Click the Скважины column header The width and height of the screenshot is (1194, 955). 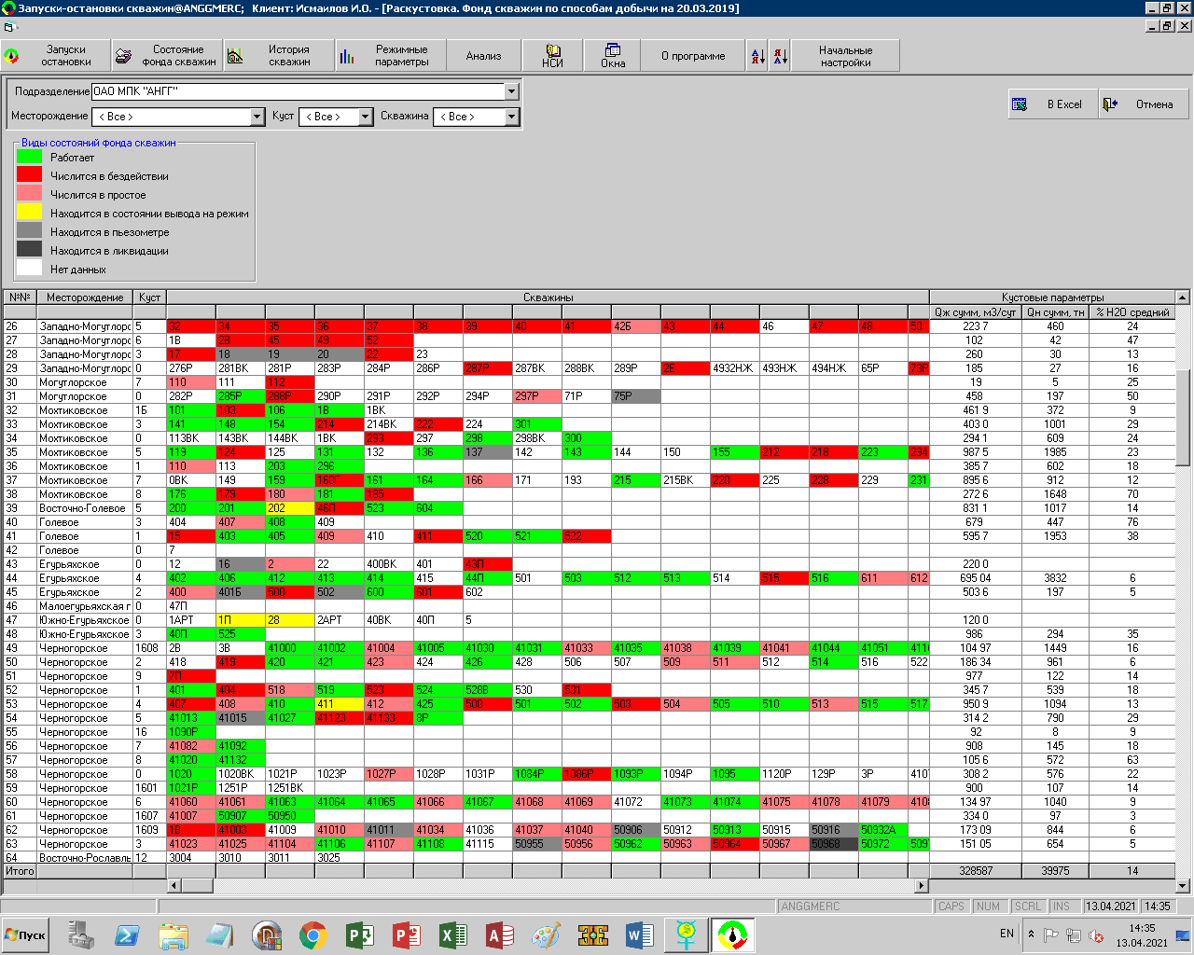pos(548,298)
